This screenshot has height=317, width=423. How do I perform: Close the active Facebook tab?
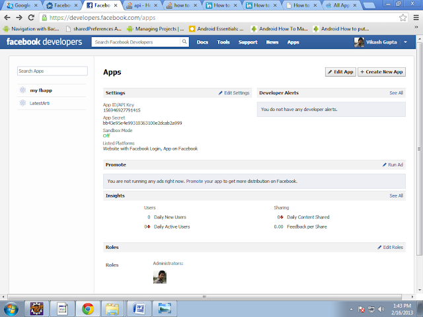116,5
